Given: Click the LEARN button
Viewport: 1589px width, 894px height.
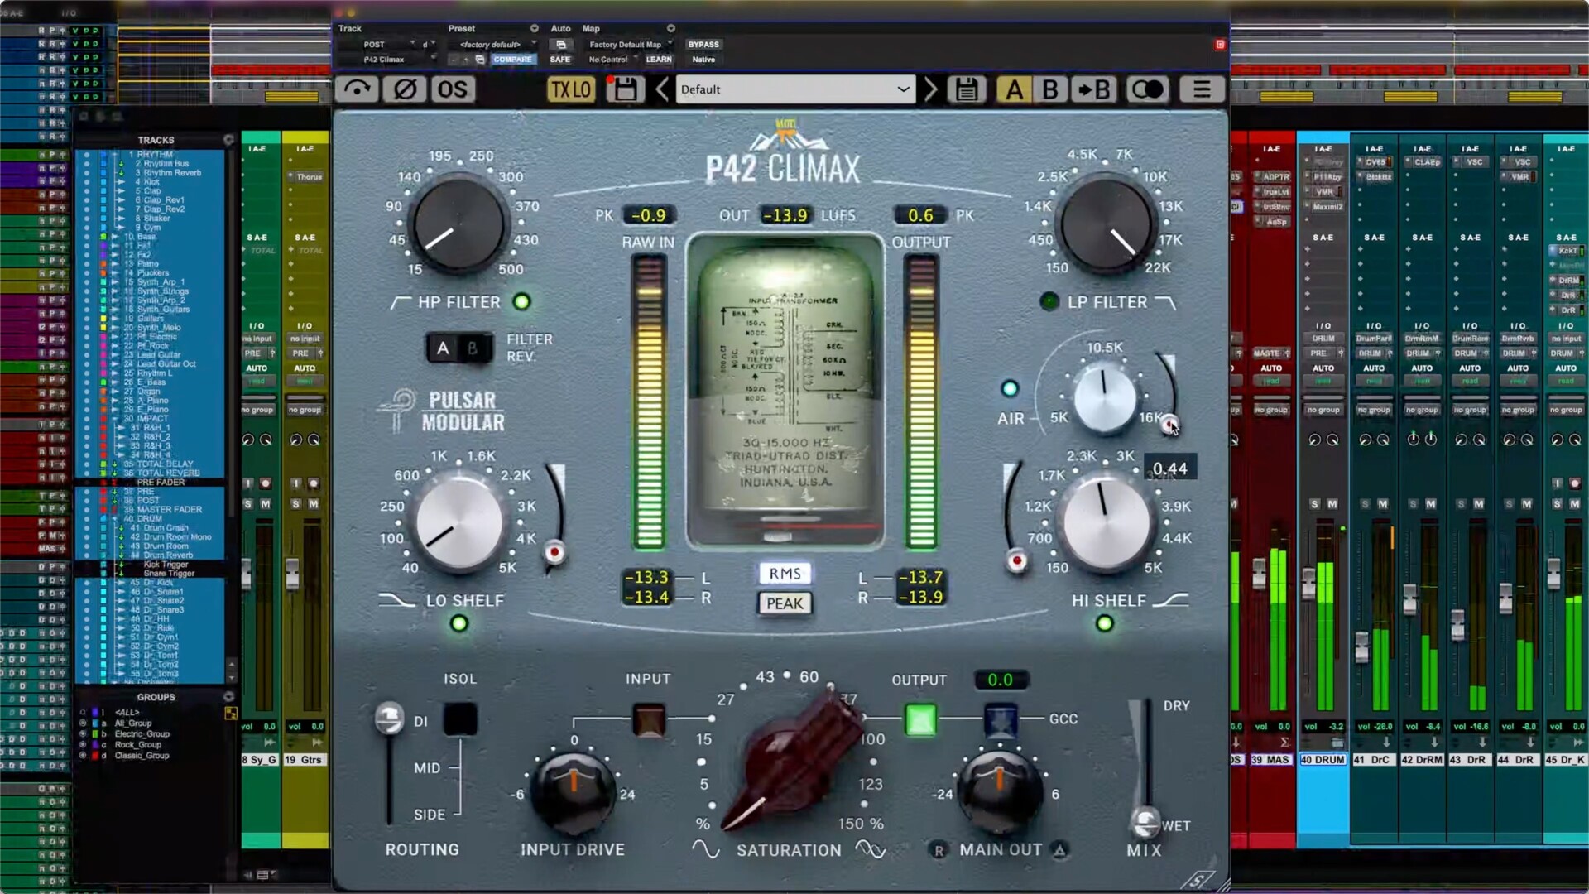Looking at the screenshot, I should pos(660,60).
